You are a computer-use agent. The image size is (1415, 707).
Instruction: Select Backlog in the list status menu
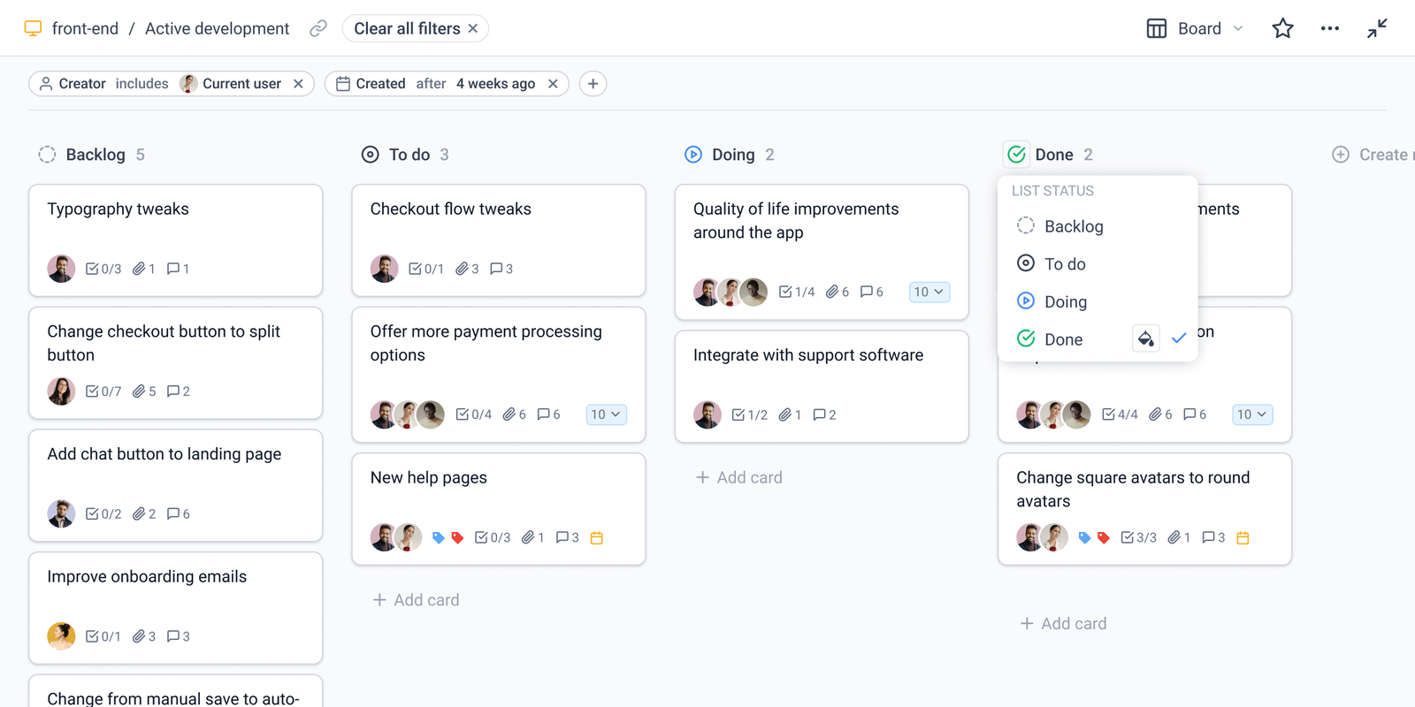1073,226
